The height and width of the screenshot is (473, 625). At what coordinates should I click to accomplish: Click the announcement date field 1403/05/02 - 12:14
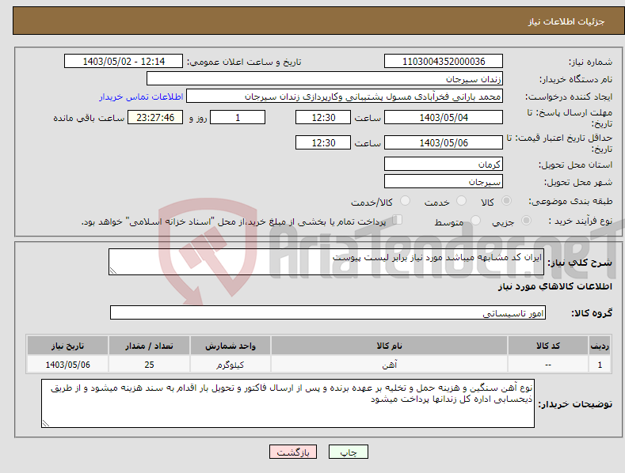(x=124, y=62)
